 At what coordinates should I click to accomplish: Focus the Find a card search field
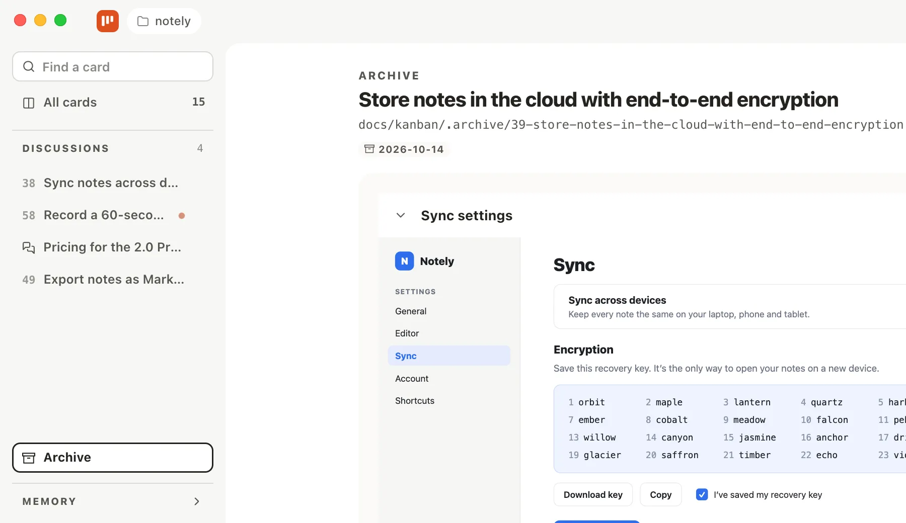pos(113,66)
